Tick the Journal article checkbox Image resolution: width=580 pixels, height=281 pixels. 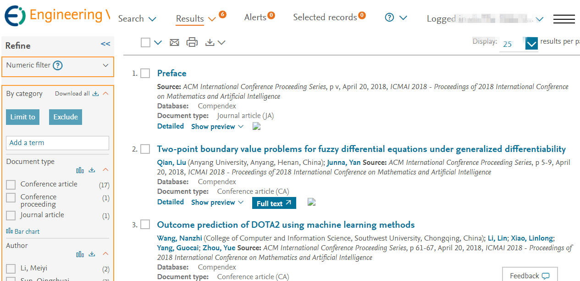click(x=11, y=215)
